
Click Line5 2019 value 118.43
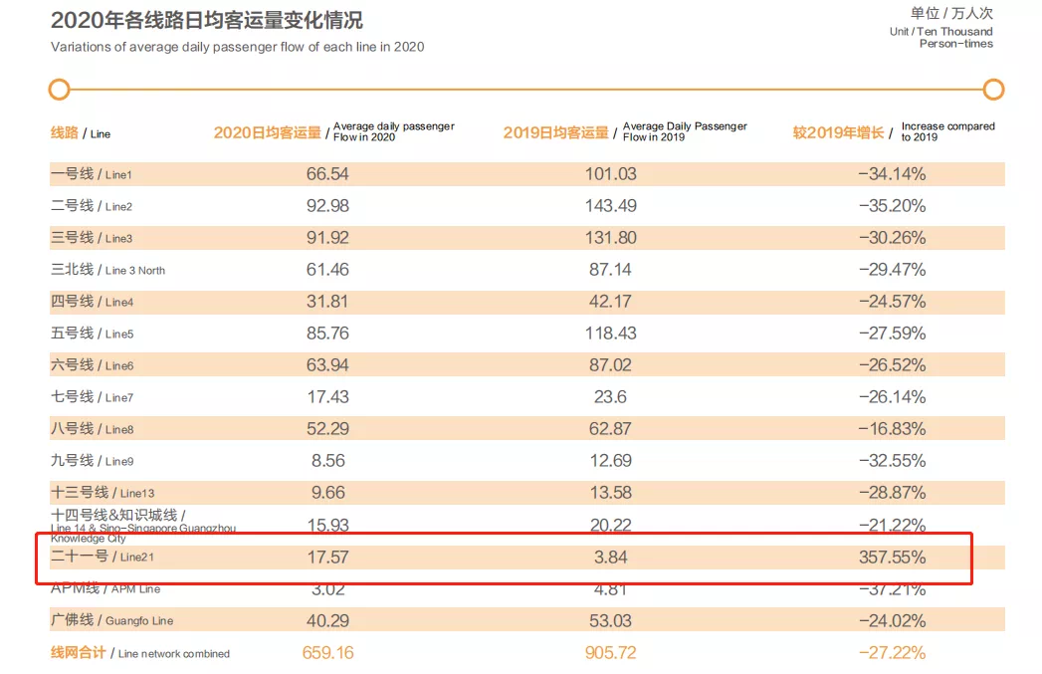(x=611, y=333)
